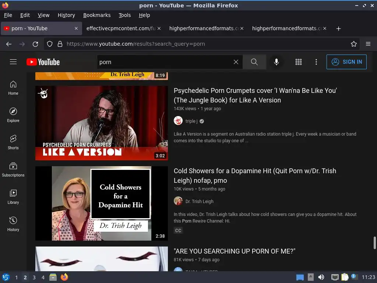Open the History menu in the menu bar
Screen dimensions: 377x283
tap(66, 15)
